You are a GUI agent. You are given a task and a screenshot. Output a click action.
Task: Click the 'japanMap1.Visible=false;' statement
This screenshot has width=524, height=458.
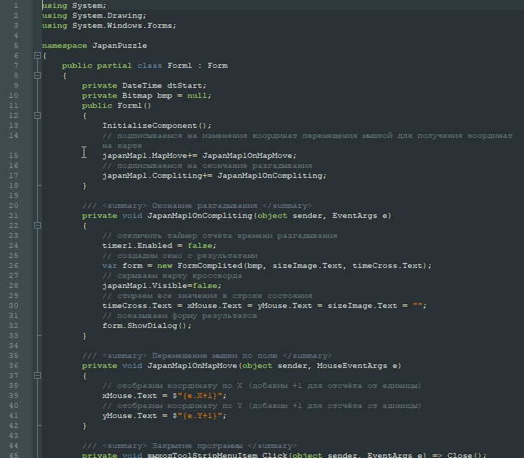click(x=151, y=286)
